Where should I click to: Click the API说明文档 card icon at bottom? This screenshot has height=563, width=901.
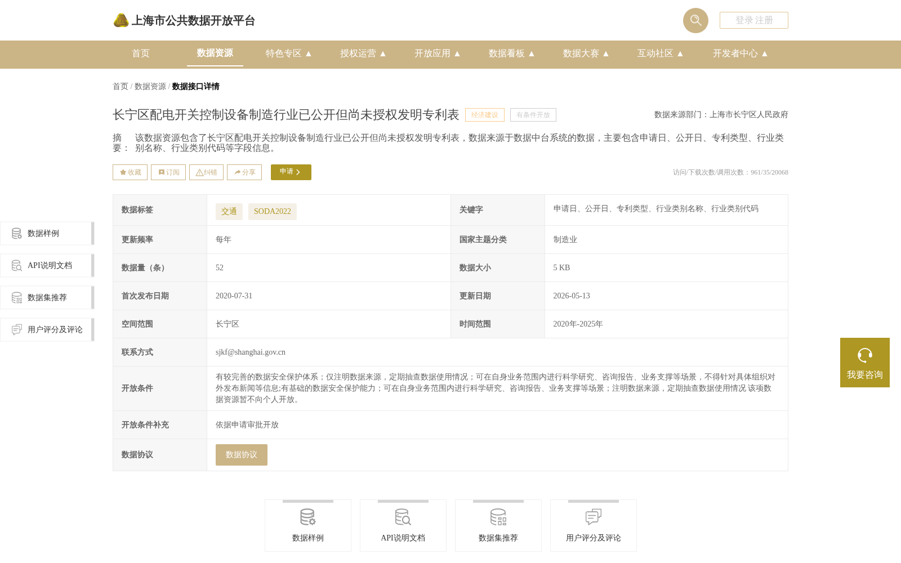click(x=403, y=517)
